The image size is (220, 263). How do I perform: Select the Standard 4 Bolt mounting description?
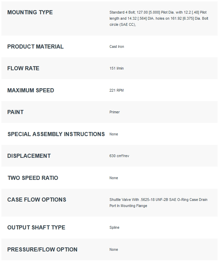point(159,18)
